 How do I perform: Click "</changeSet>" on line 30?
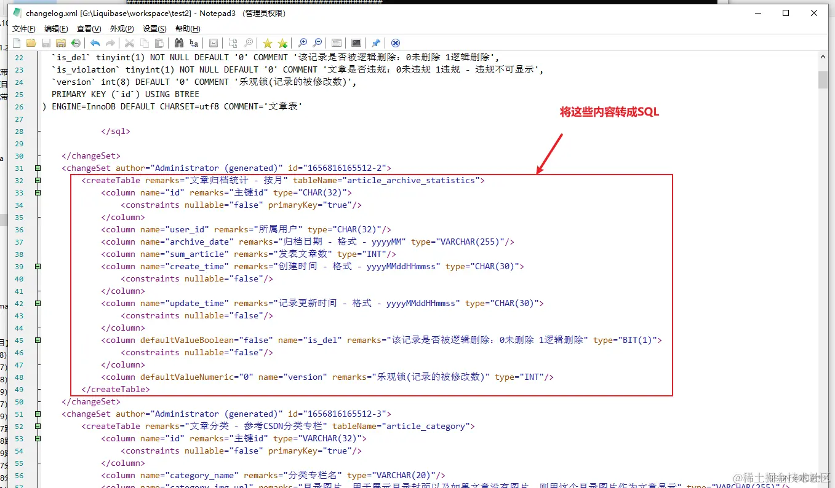(x=91, y=155)
